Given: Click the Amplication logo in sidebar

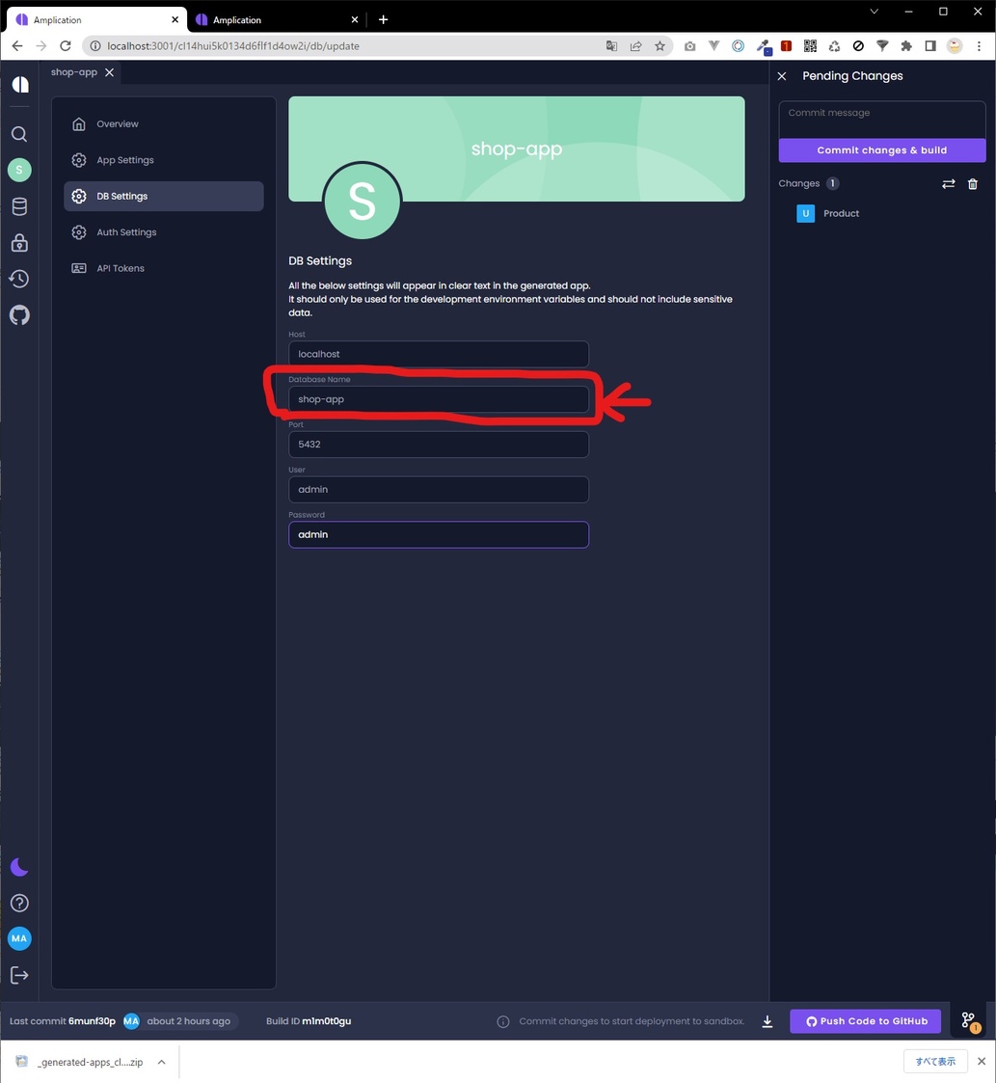Looking at the screenshot, I should [20, 84].
